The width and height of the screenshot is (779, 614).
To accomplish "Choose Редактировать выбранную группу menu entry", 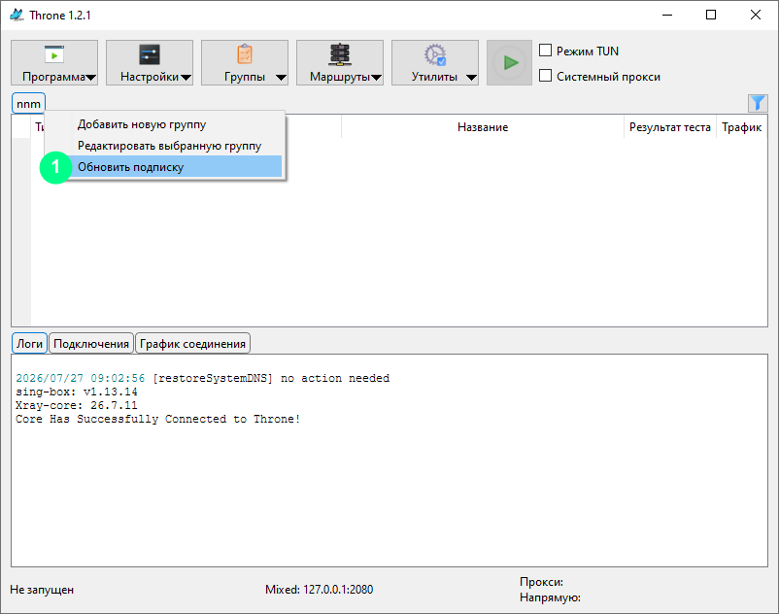I will (x=164, y=146).
